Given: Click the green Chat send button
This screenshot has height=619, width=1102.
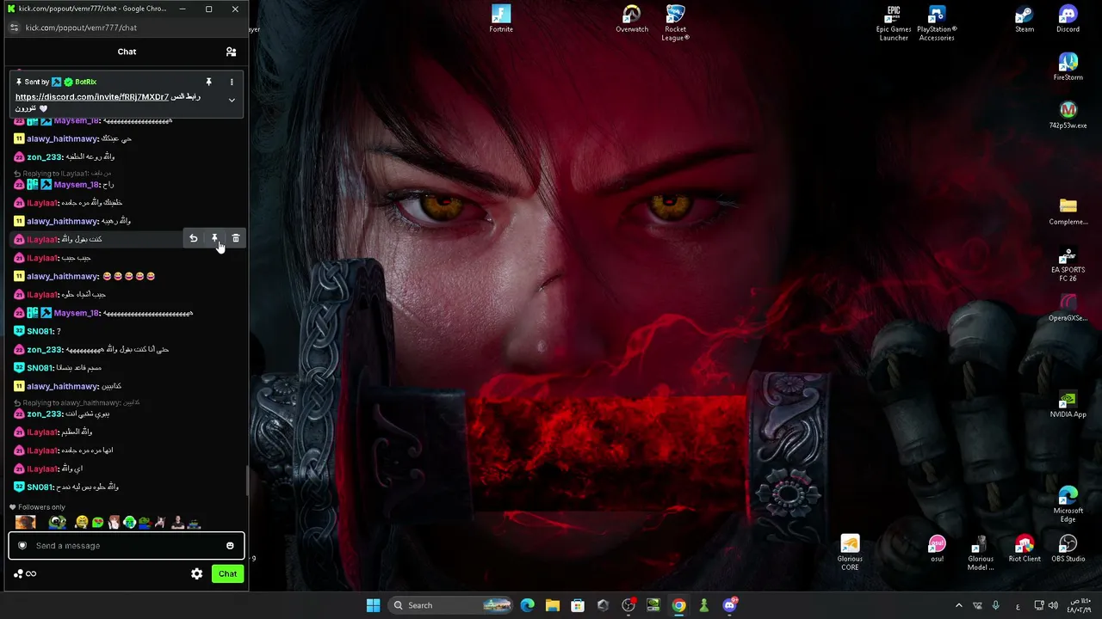Looking at the screenshot, I should 227,573.
